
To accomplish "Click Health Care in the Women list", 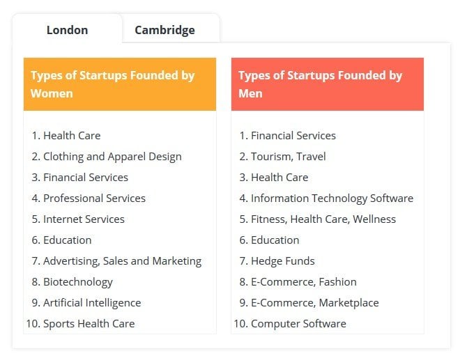I will coord(72,136).
